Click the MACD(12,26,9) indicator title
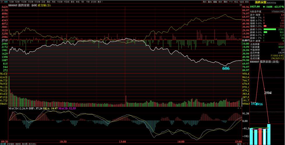285x145 pixels. point(19,108)
